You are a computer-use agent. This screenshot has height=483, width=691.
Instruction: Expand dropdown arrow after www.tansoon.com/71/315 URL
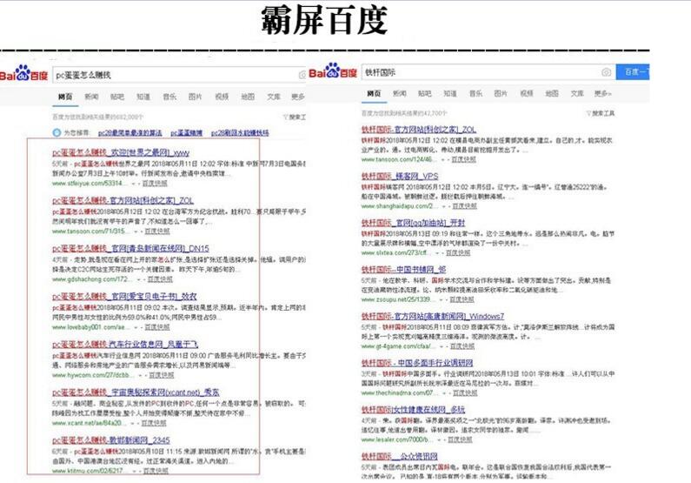click(x=136, y=231)
